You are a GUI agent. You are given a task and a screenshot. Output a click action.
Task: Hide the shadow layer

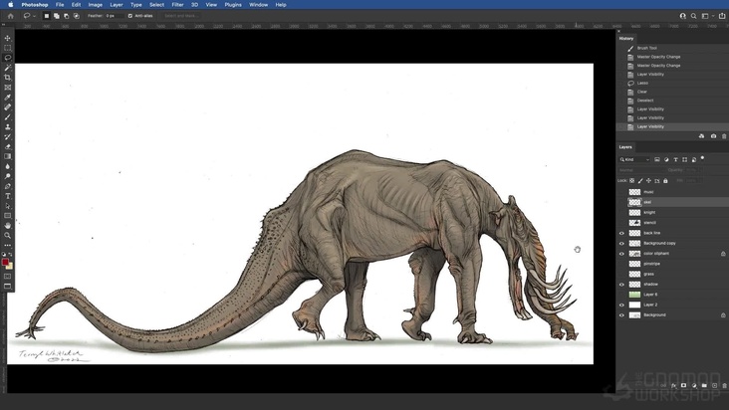(x=621, y=285)
